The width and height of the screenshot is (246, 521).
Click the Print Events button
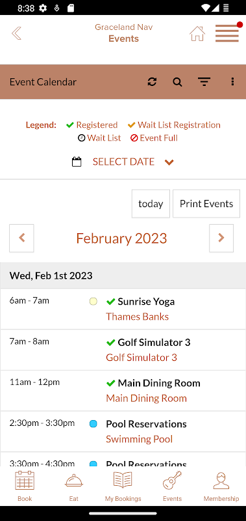[x=206, y=204]
